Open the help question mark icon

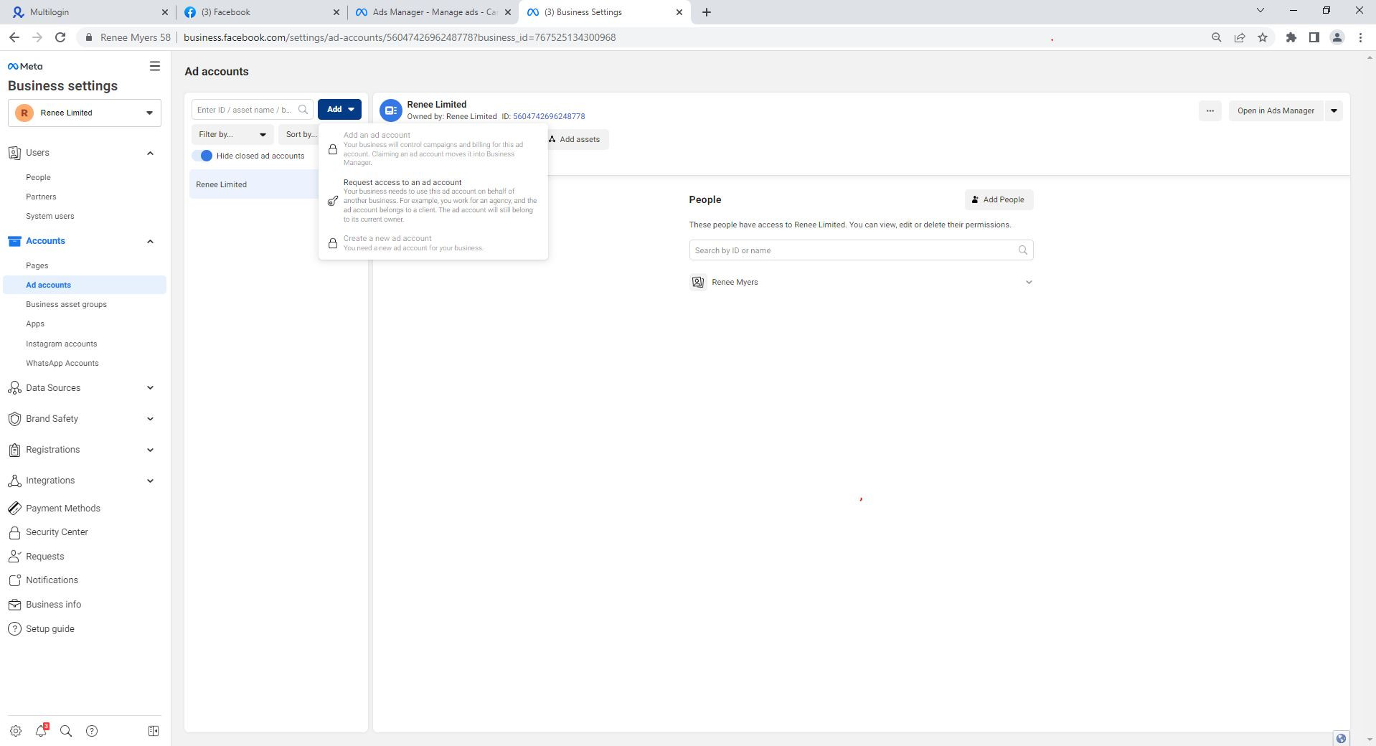(x=92, y=731)
